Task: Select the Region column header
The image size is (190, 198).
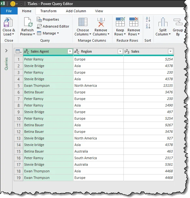Action: coord(99,51)
